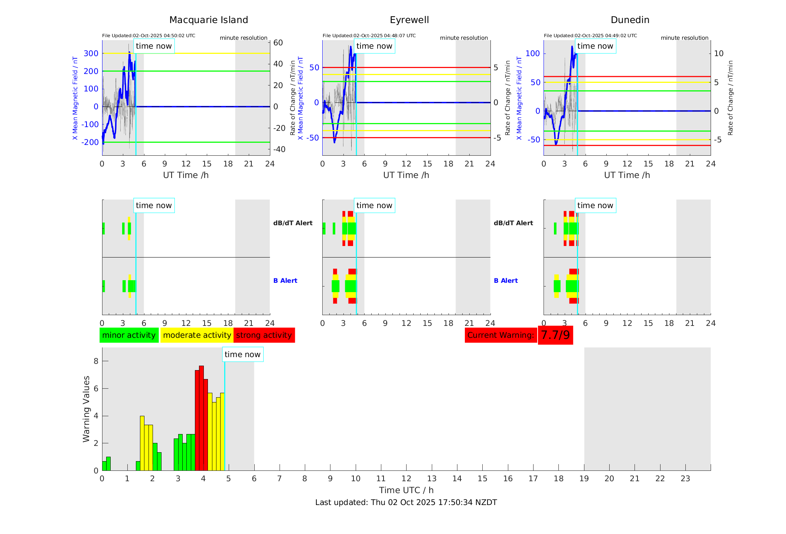Click time now label in Warning Values chart
Viewport: 786px width, 534px height.
tap(242, 355)
